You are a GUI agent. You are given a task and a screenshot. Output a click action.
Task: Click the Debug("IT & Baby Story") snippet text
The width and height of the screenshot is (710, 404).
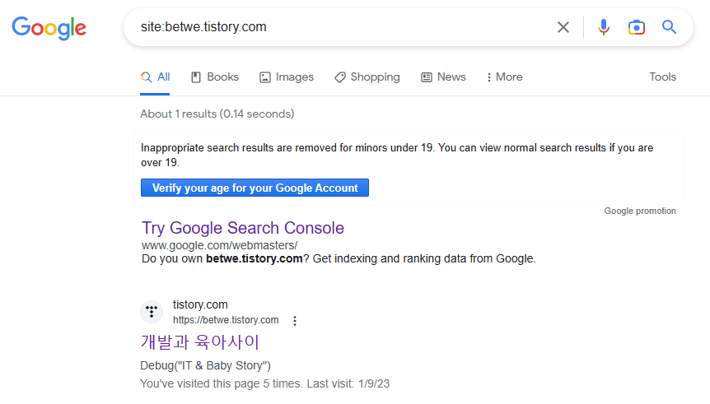206,365
